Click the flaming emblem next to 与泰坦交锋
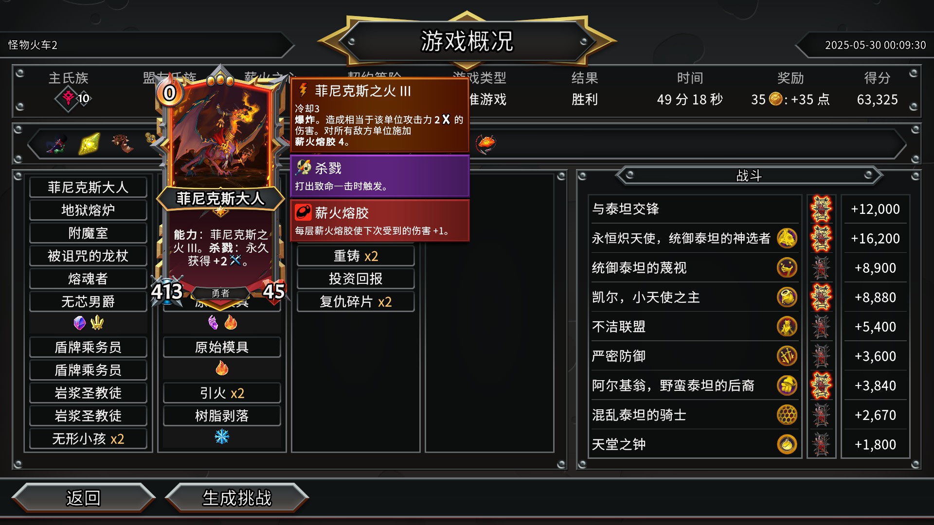The width and height of the screenshot is (934, 525). [821, 209]
